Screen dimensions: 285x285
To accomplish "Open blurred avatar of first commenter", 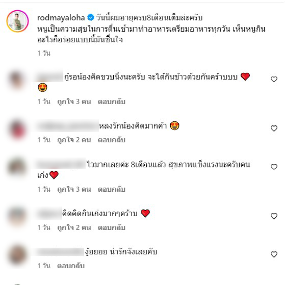I will click(17, 79).
